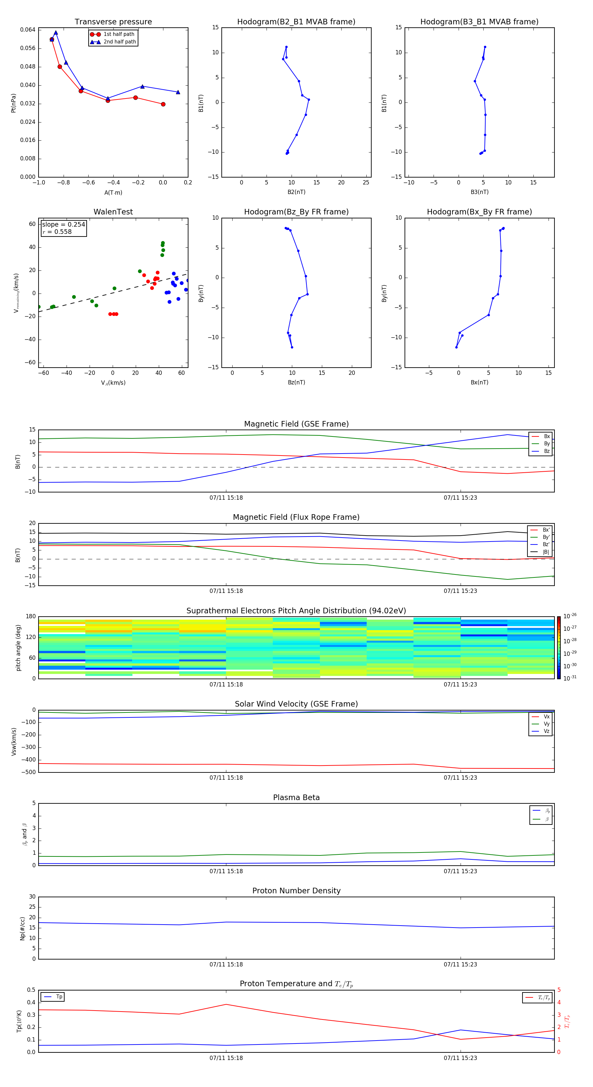593x1087 pixels.
Task: Click the 'Tp' legend entry
Action: [x=52, y=997]
